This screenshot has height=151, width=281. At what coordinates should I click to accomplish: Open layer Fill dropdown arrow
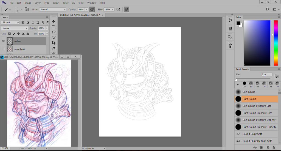pyautogui.click(x=47, y=34)
